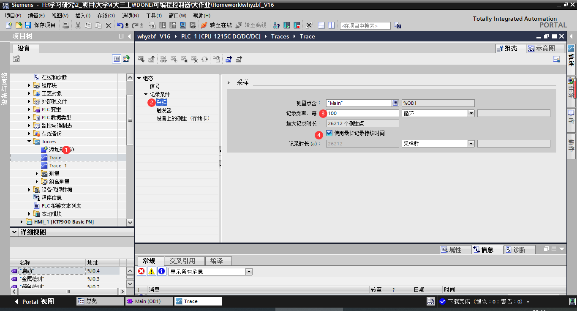Click 转至离线 go offline button
This screenshot has height=311, width=577.
[x=251, y=25]
